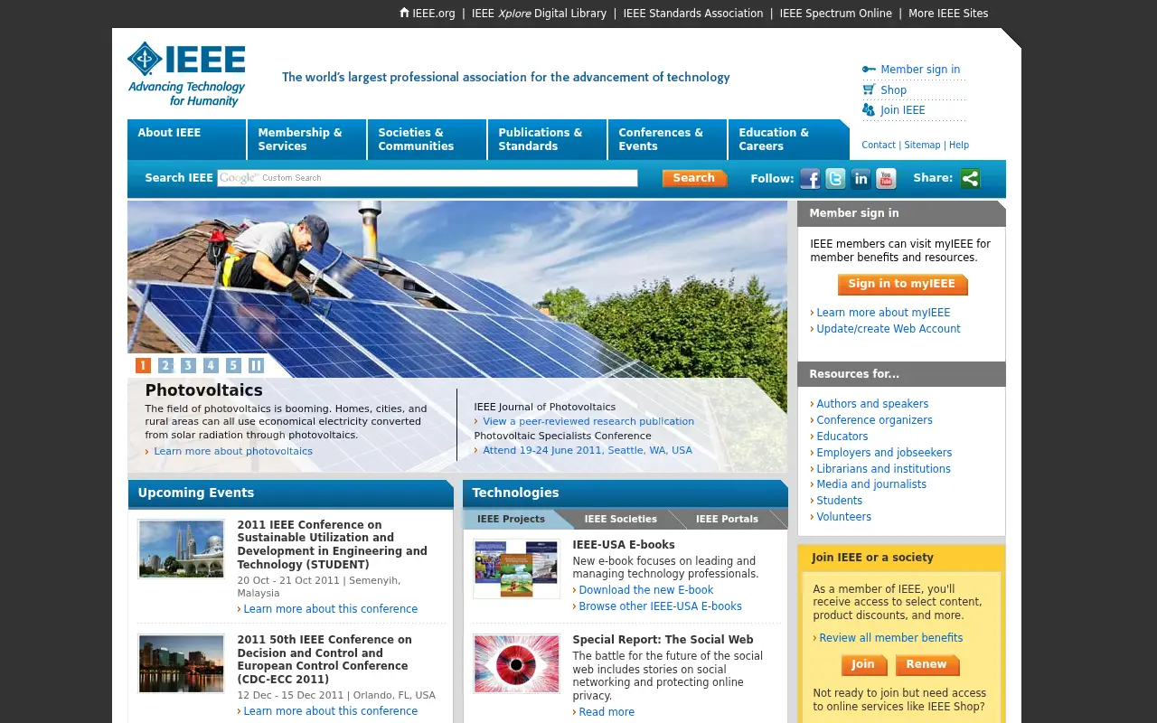Screen dimensions: 1157x723
Task: Open the Twitter follow icon
Action: [x=835, y=179]
